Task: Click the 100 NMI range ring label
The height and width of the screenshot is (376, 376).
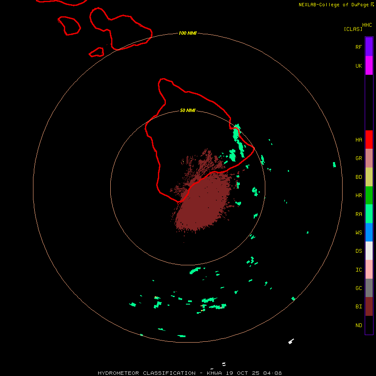Action: coord(188,33)
